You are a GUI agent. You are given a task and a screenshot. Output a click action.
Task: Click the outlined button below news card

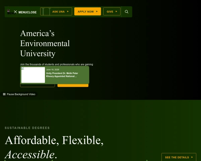point(38,86)
